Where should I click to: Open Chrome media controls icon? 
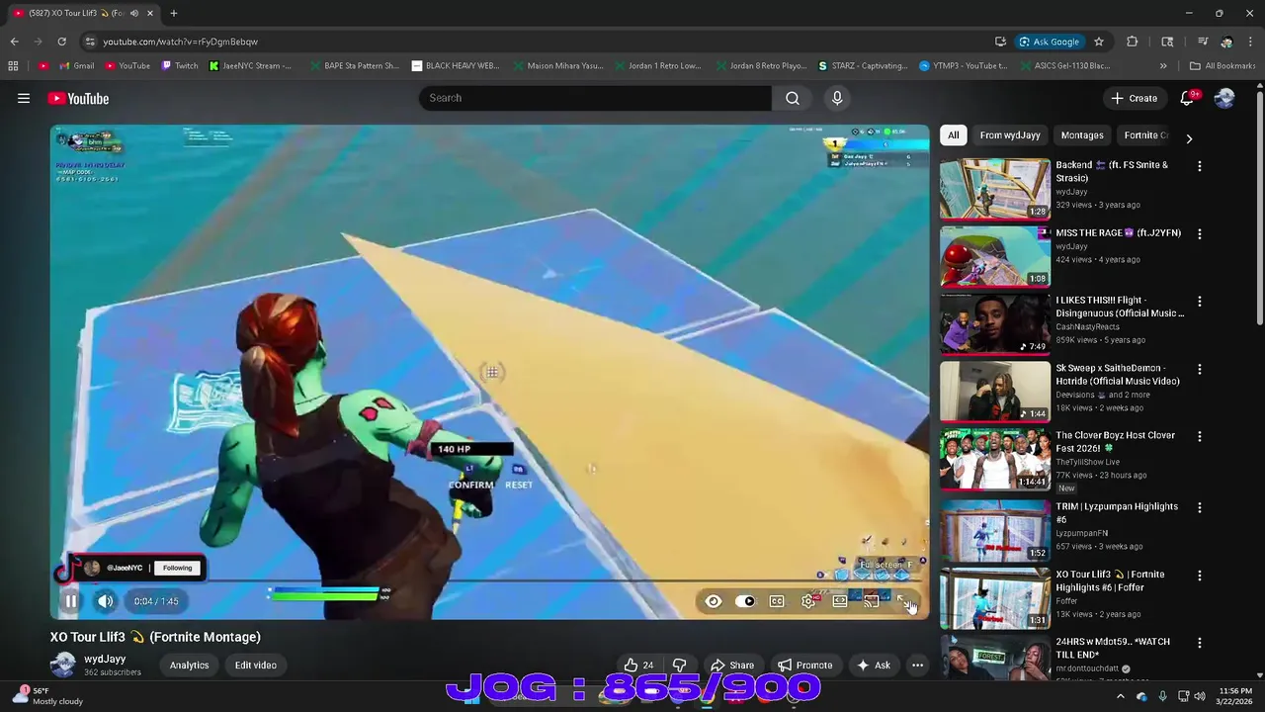click(1203, 42)
